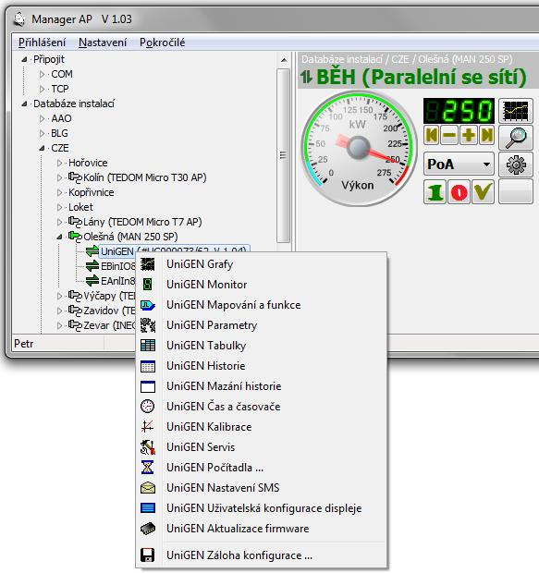Click the UniGEN Tabulky table icon
This screenshot has width=539, height=573.
pos(148,346)
